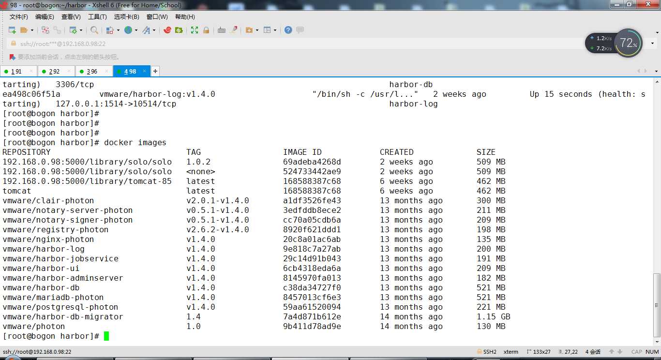Expand the Color Scheme dropdown arrow
The image size is (661, 360).
118,30
